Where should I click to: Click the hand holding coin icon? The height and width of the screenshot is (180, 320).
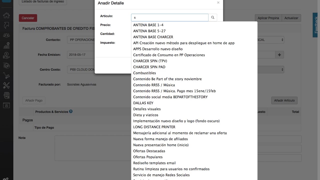click(6, 55)
